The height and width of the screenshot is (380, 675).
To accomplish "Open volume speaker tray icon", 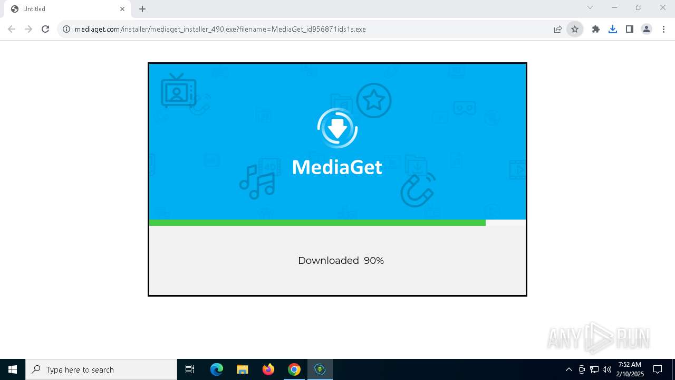I will tap(607, 369).
